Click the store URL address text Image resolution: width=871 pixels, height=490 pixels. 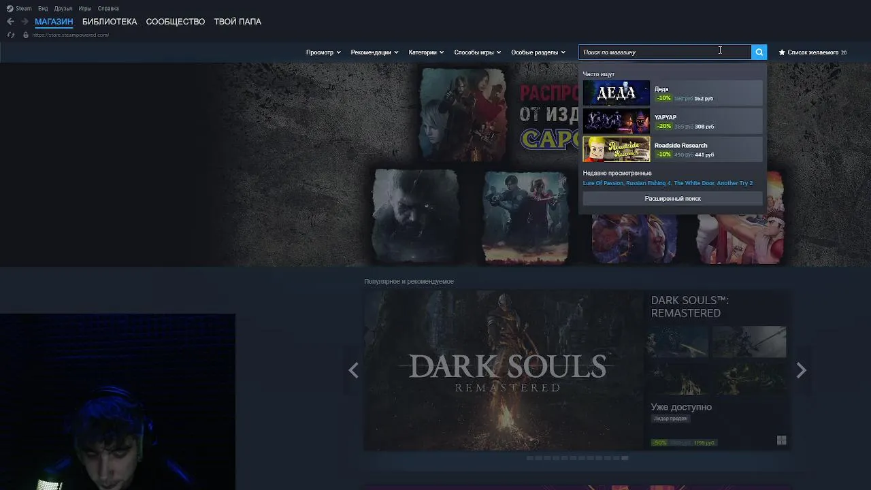point(70,35)
